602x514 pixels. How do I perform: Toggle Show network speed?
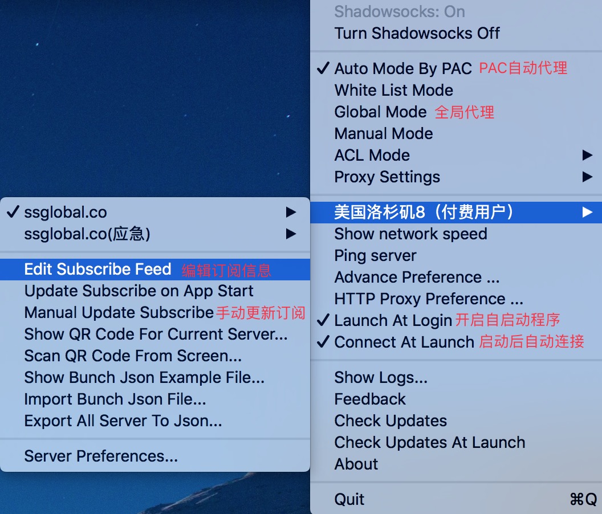455,234
